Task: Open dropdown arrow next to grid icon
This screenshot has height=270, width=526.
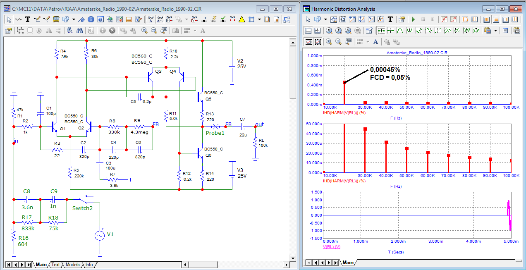Action: (x=259, y=19)
